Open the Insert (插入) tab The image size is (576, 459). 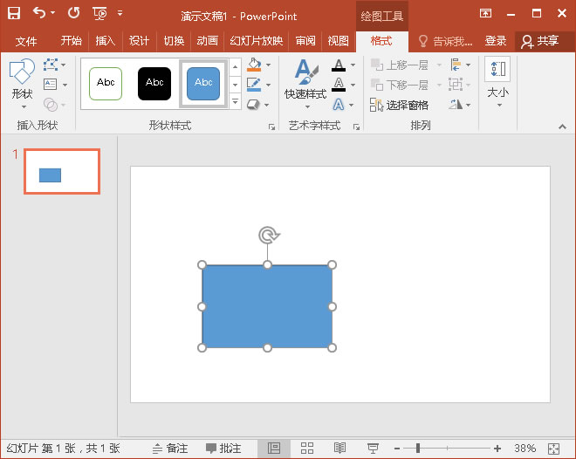tap(105, 41)
